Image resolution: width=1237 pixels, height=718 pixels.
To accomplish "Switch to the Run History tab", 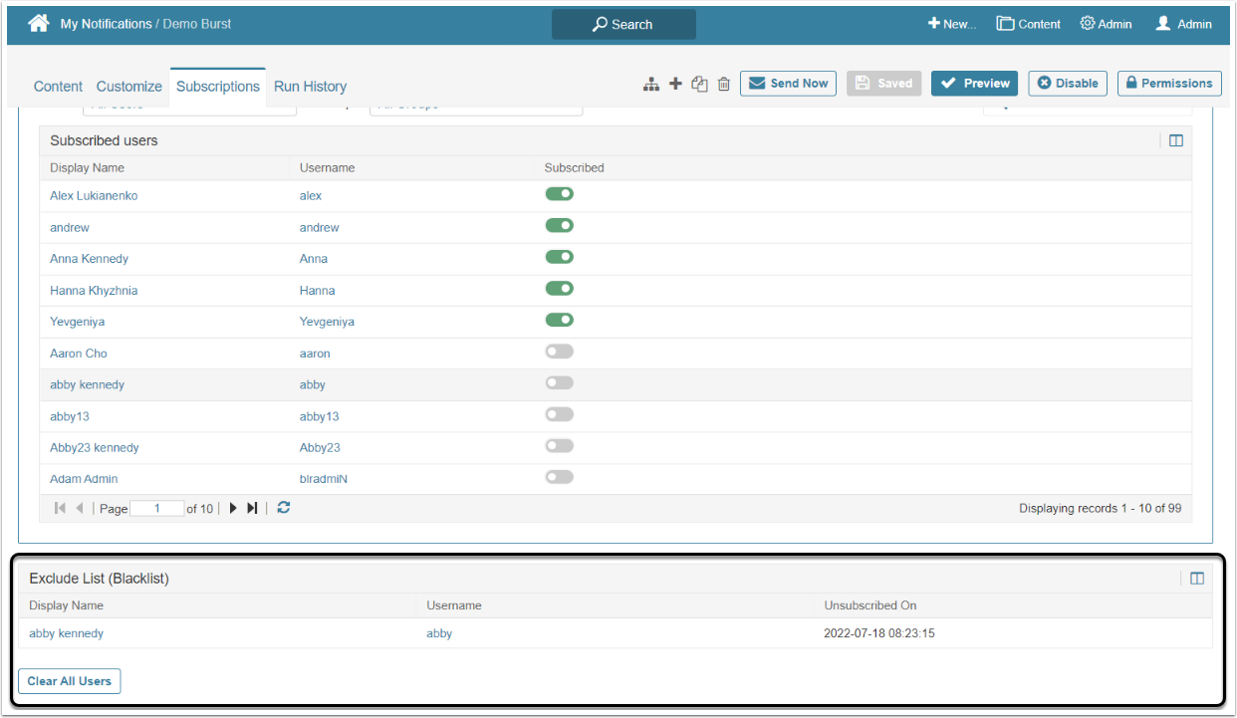I will 310,87.
